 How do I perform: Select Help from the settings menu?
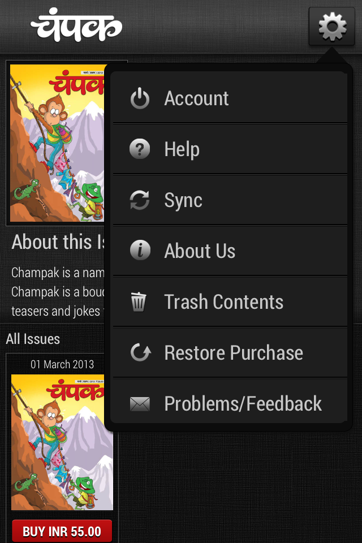tap(230, 149)
